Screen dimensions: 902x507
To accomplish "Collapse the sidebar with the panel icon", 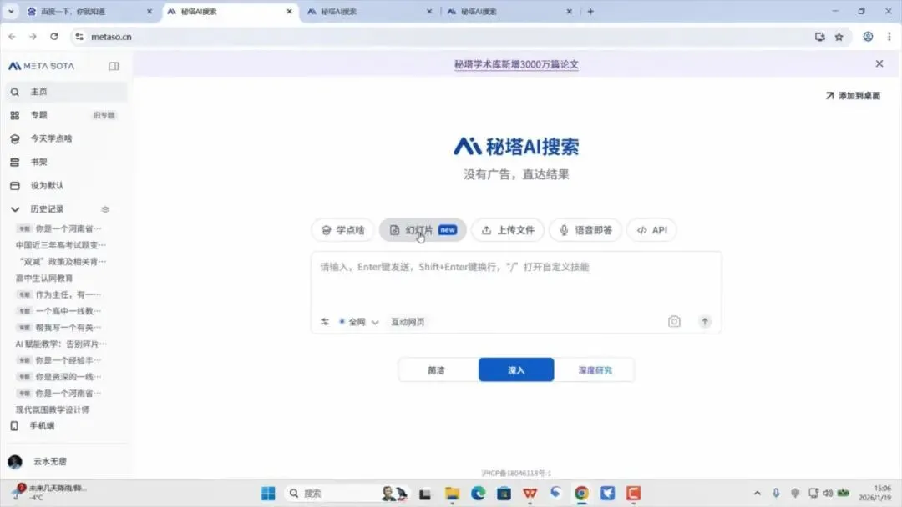I will 114,66.
